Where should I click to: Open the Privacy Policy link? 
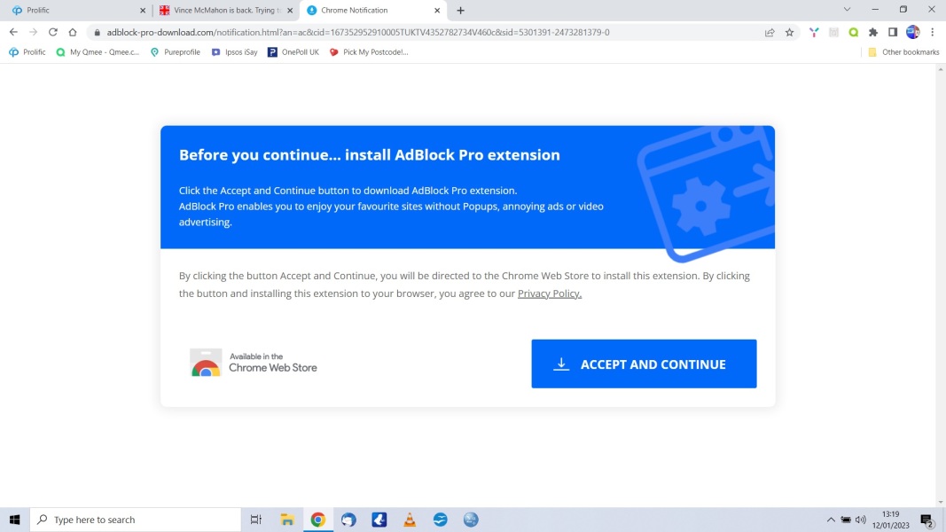[549, 293]
